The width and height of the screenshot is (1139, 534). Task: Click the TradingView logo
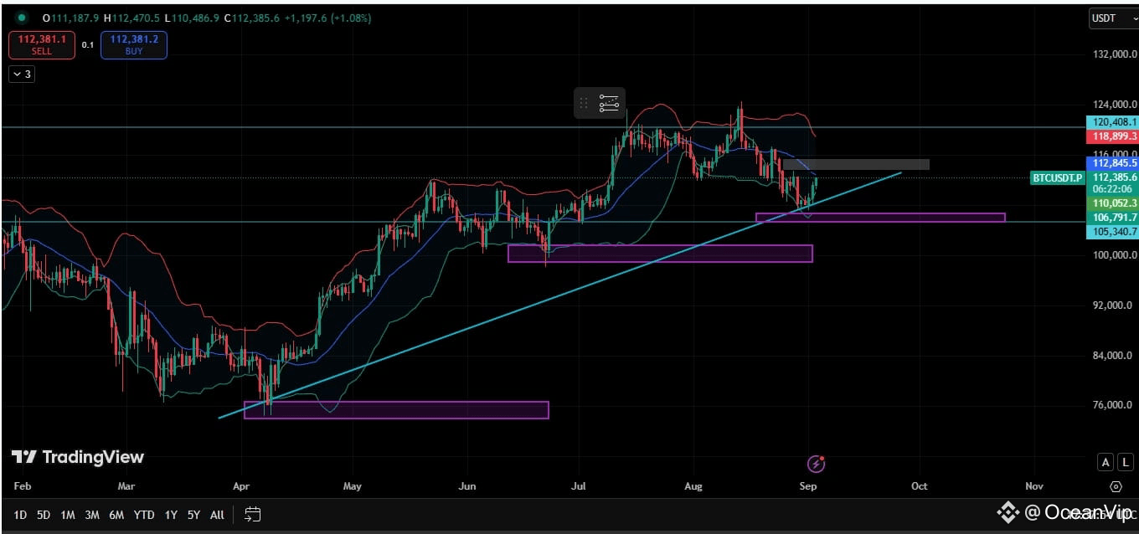78,457
